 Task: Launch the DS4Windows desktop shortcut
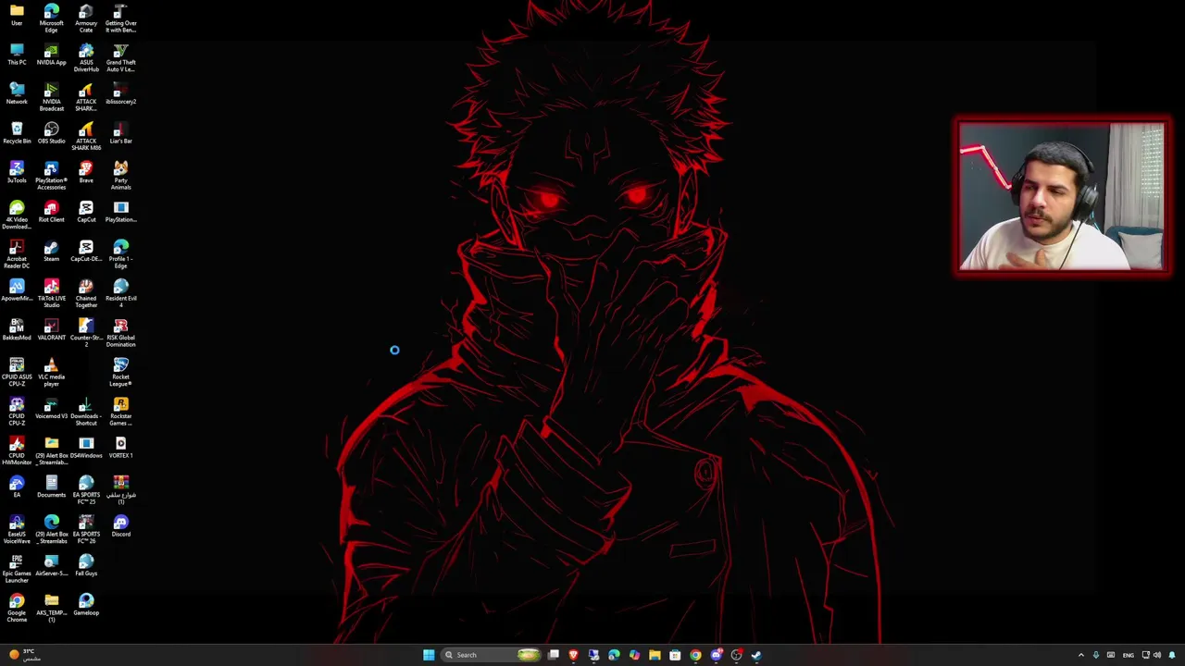86,448
